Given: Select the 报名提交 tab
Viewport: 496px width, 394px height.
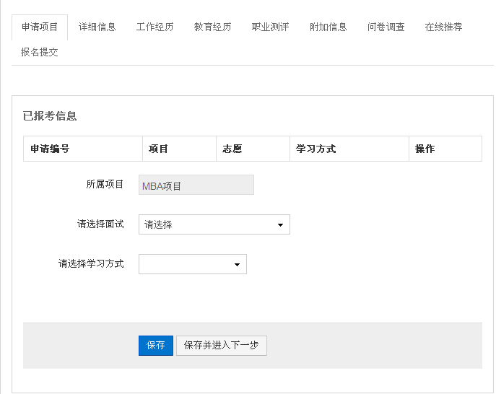Looking at the screenshot, I should (x=40, y=52).
